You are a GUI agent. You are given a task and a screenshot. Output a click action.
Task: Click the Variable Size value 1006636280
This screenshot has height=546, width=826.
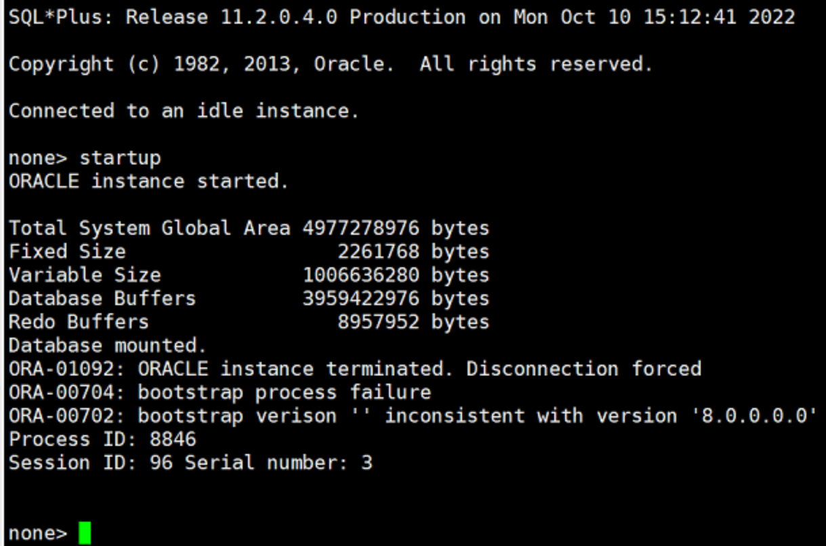point(360,275)
